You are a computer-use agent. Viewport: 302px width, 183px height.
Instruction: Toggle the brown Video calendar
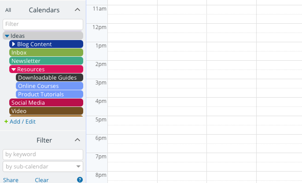(46, 111)
